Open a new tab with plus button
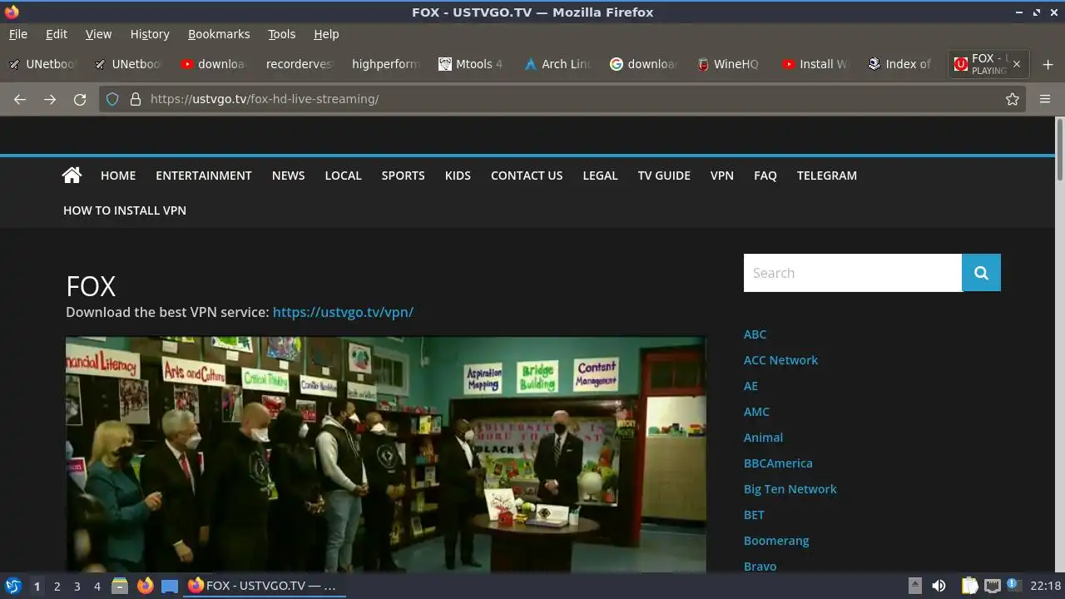Viewport: 1065px width, 599px height. pos(1048,64)
